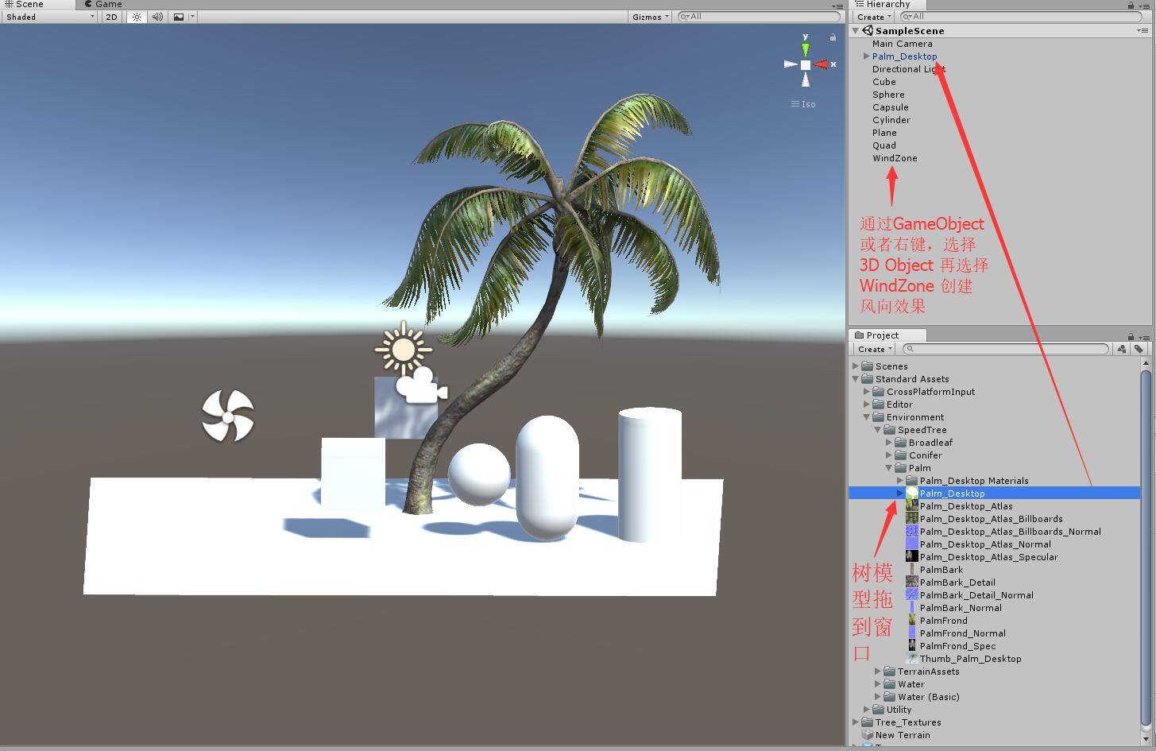The image size is (1156, 751).
Task: Switch to the Game tab
Action: (x=104, y=5)
